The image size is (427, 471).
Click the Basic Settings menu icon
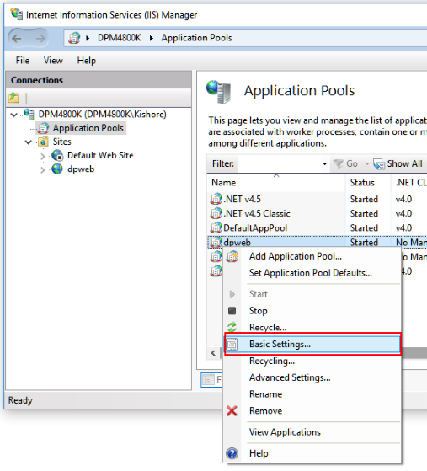232,345
